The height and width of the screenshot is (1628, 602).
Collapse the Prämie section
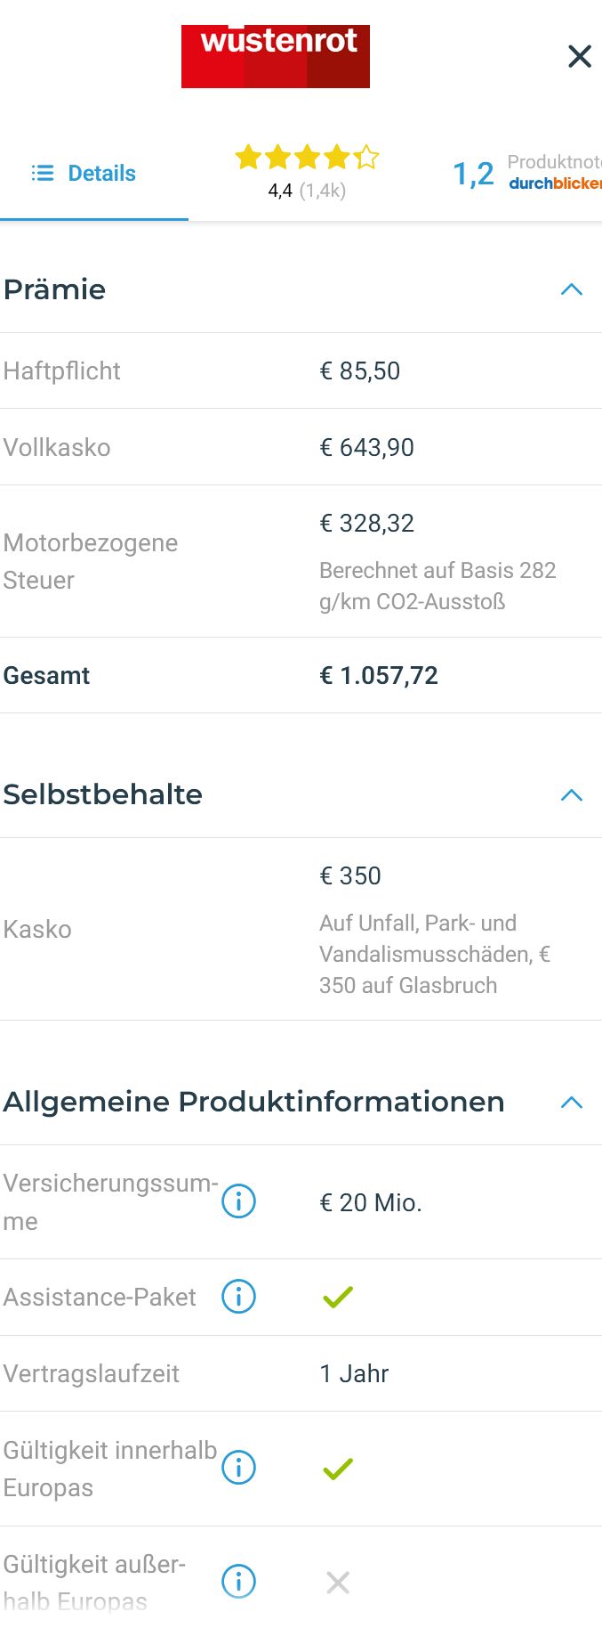coord(572,289)
